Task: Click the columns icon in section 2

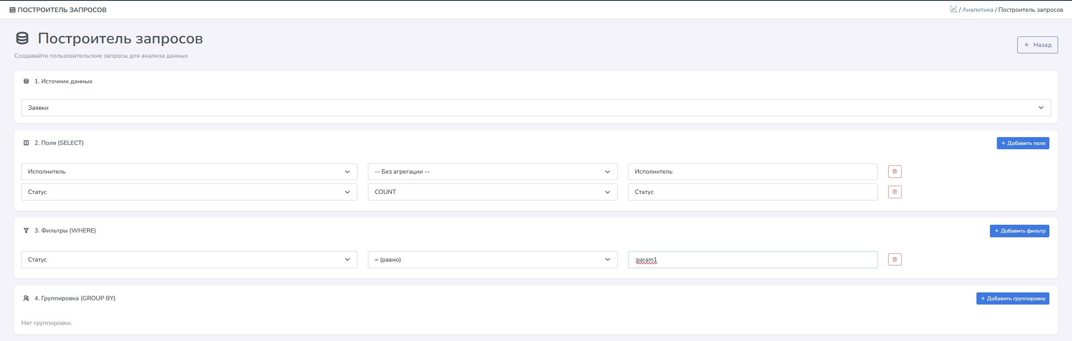Action: pyautogui.click(x=26, y=143)
